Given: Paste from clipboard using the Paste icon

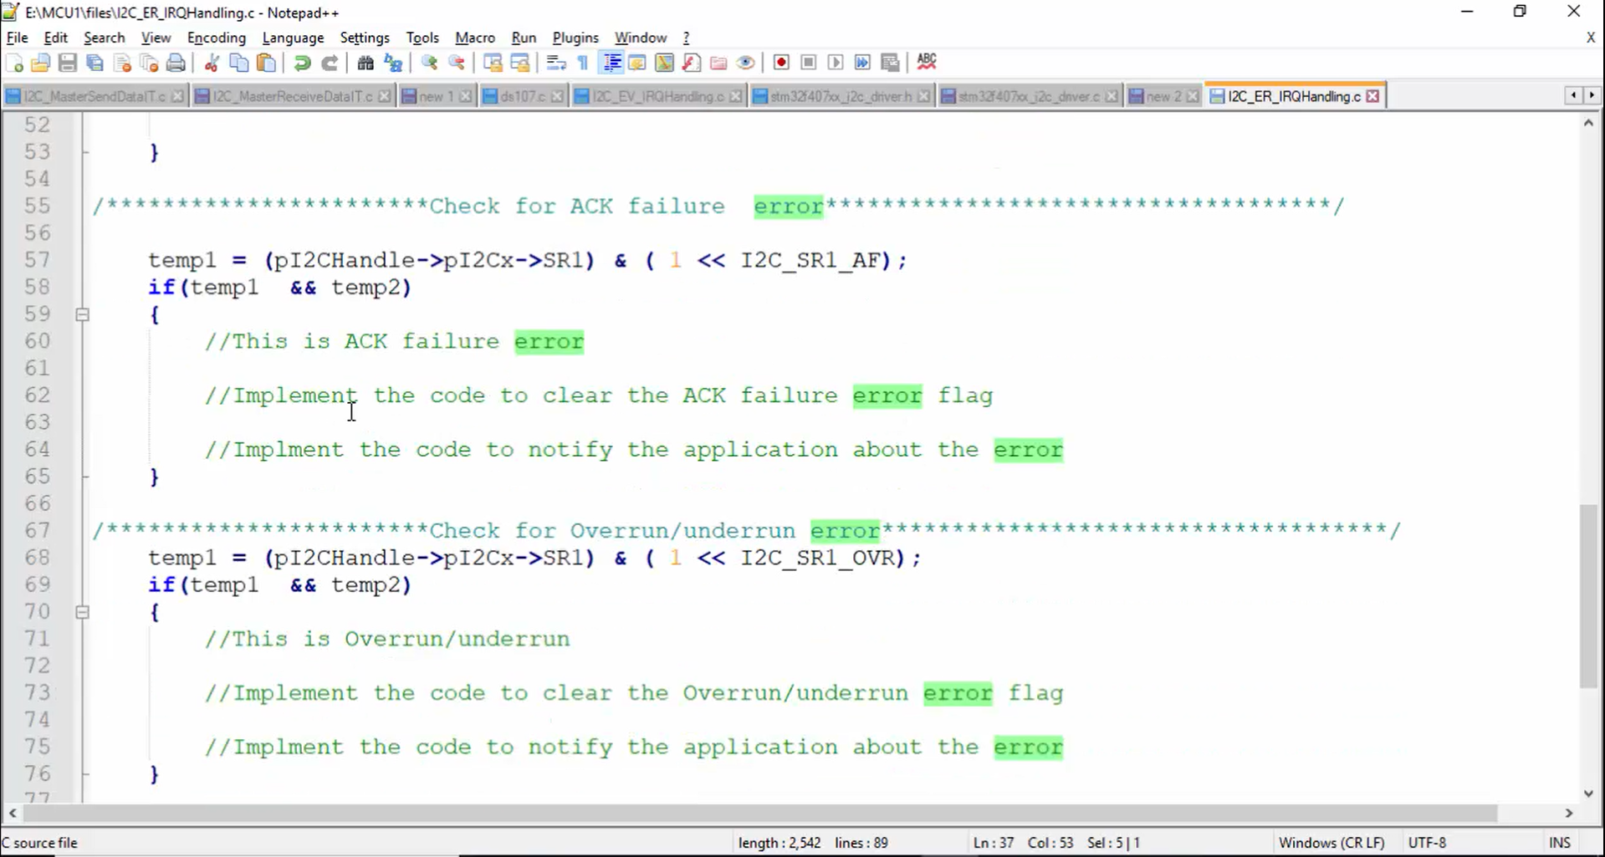Looking at the screenshot, I should [x=266, y=63].
